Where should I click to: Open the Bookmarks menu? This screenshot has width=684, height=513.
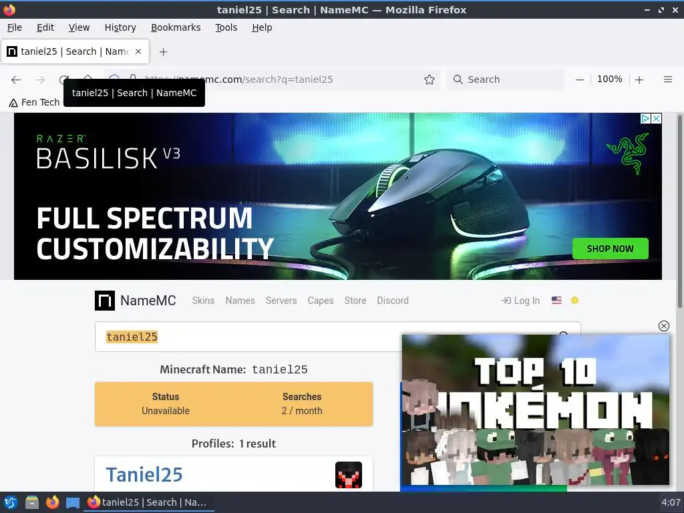(x=176, y=27)
